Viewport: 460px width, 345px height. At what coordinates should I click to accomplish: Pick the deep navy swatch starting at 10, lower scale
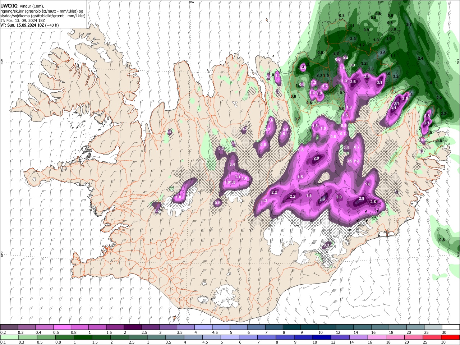point(322,337)
